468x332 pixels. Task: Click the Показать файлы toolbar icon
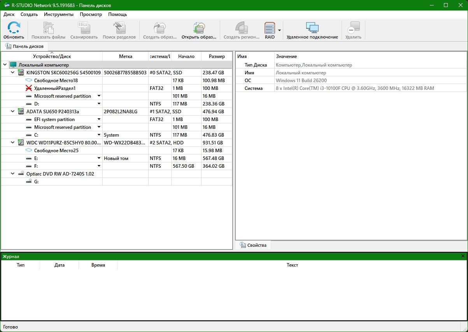48,28
